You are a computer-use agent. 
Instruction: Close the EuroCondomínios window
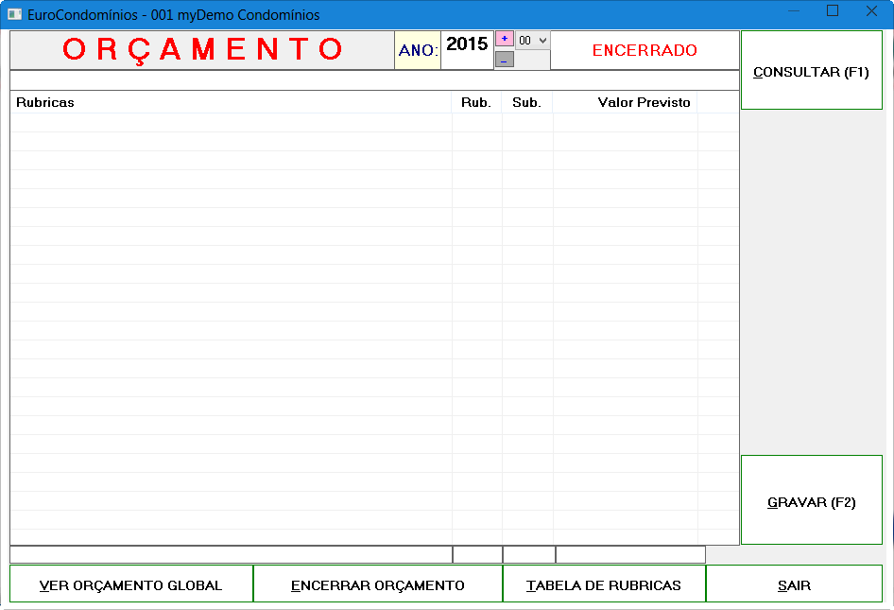871,11
